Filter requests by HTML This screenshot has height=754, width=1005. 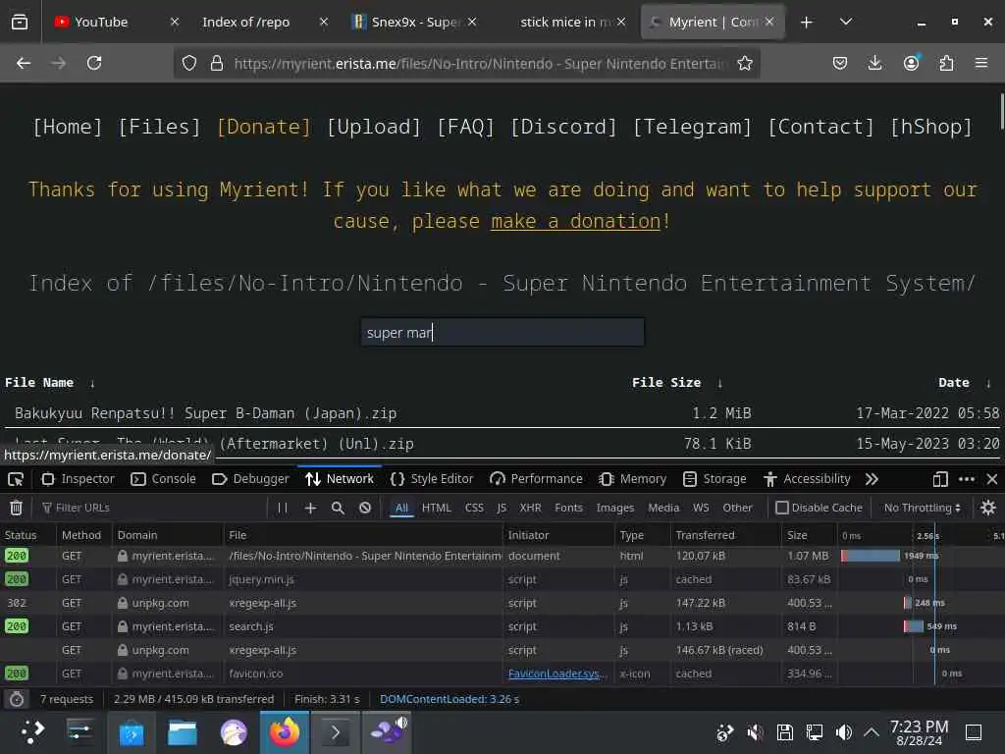437,508
